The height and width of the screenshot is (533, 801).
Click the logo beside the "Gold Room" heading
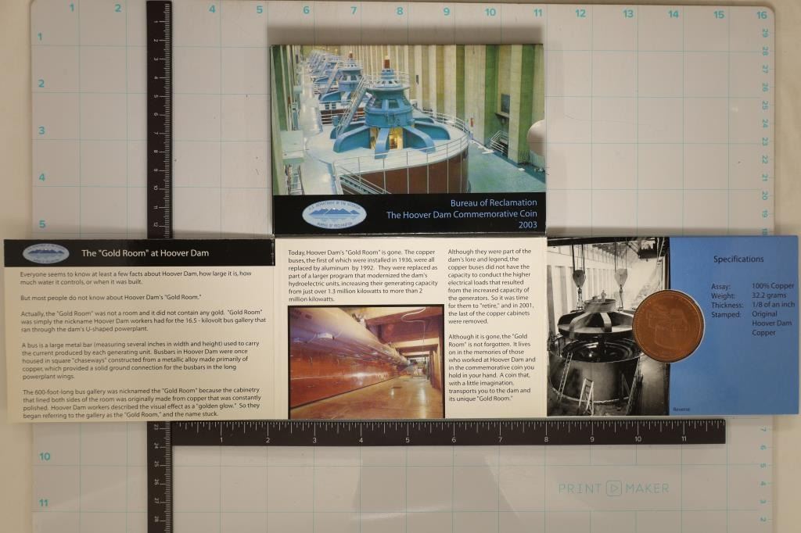click(45, 253)
